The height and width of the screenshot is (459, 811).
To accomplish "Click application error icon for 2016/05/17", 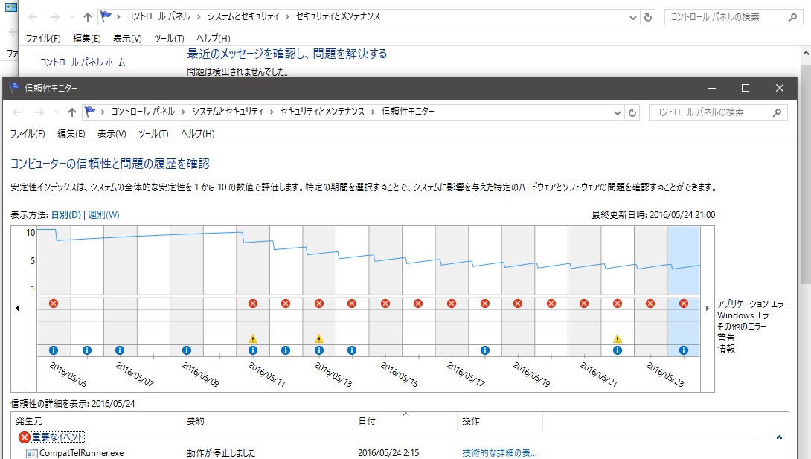I will [x=452, y=304].
